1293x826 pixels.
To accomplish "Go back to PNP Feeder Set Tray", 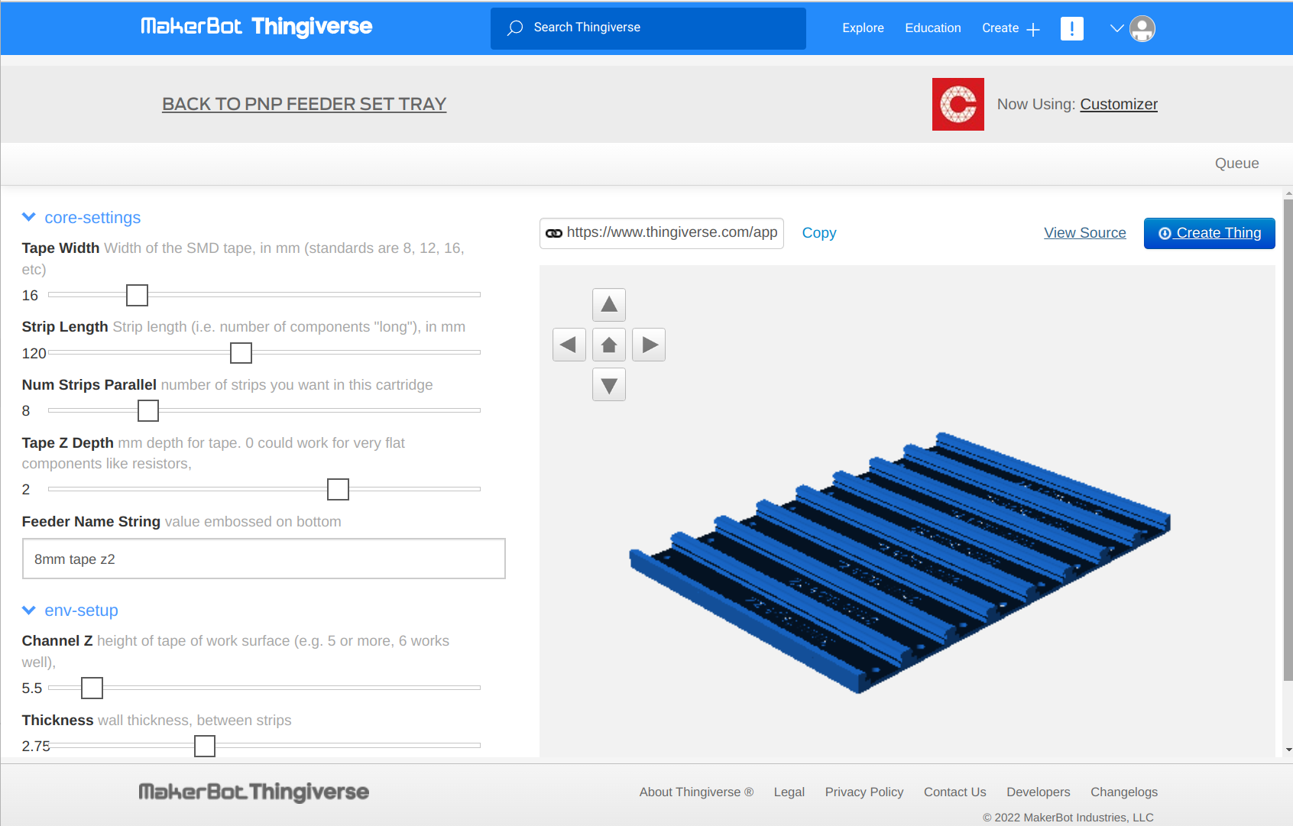I will [304, 104].
